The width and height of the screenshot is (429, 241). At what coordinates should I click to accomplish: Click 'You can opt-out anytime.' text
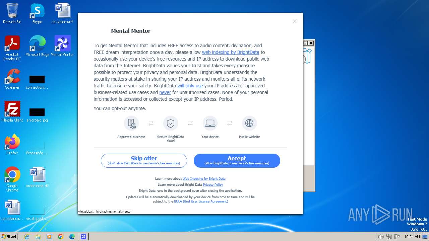pyautogui.click(x=120, y=108)
